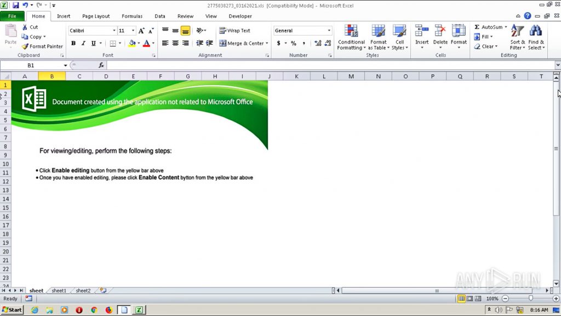Adjust the zoom level slider
This screenshot has height=316, width=561.
pyautogui.click(x=530, y=299)
